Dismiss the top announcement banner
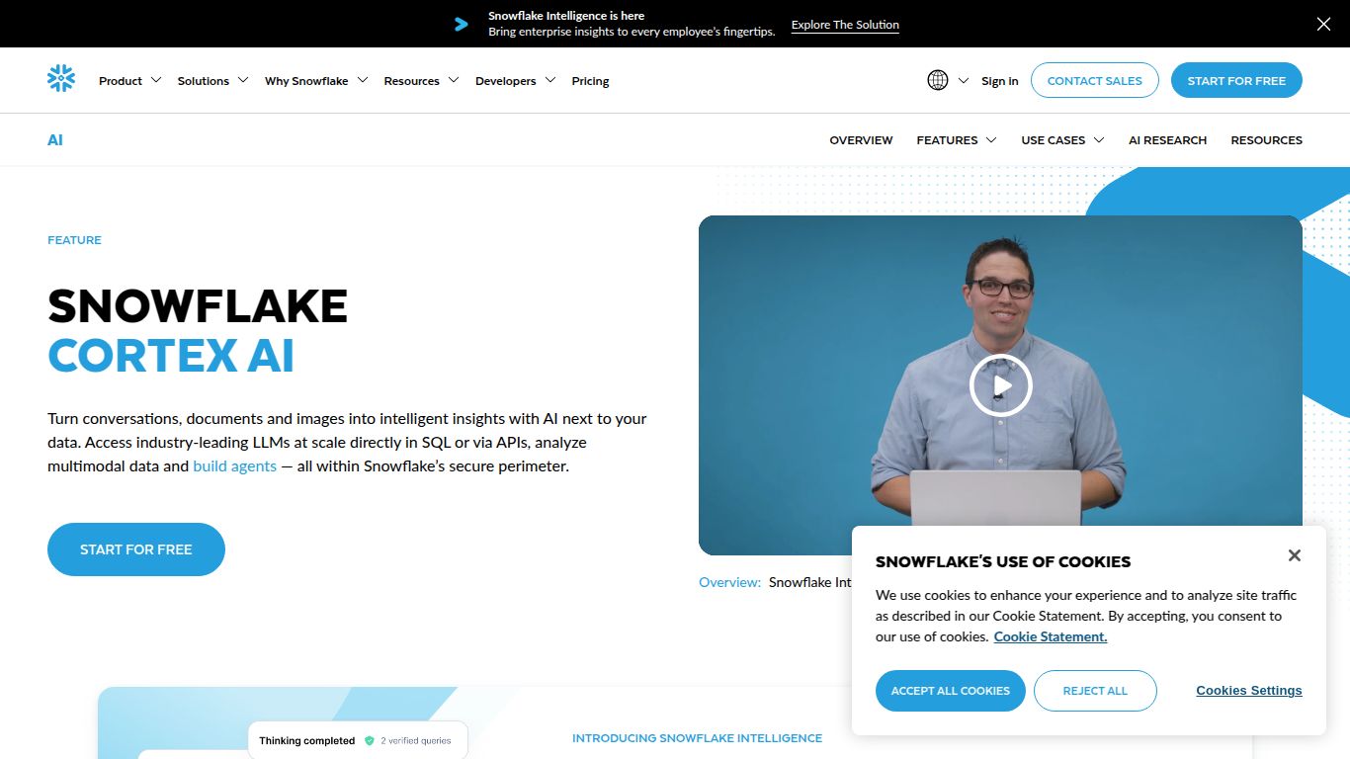 pyautogui.click(x=1323, y=24)
